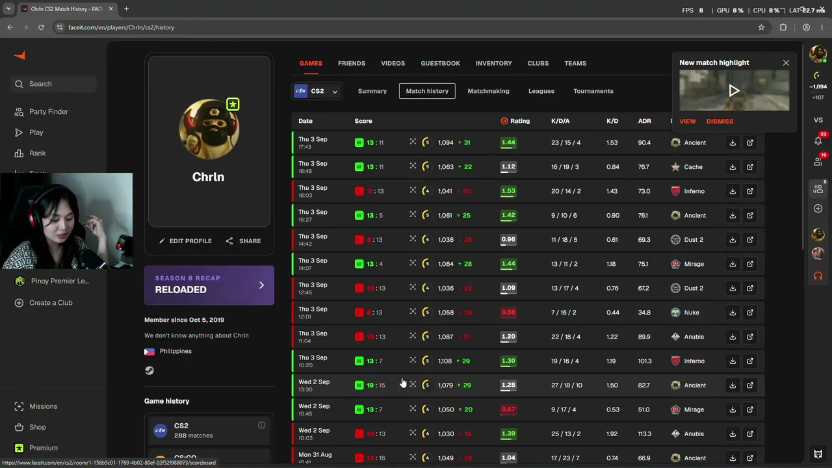This screenshot has width=832, height=468.
Task: Click the headset icon in right sidebar
Action: tap(818, 276)
